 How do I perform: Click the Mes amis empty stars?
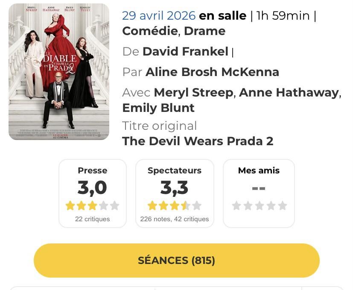pyautogui.click(x=259, y=206)
